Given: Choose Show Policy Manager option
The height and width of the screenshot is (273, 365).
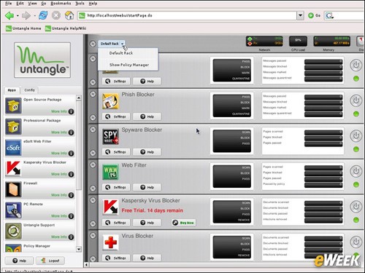Looking at the screenshot, I should click(x=129, y=65).
